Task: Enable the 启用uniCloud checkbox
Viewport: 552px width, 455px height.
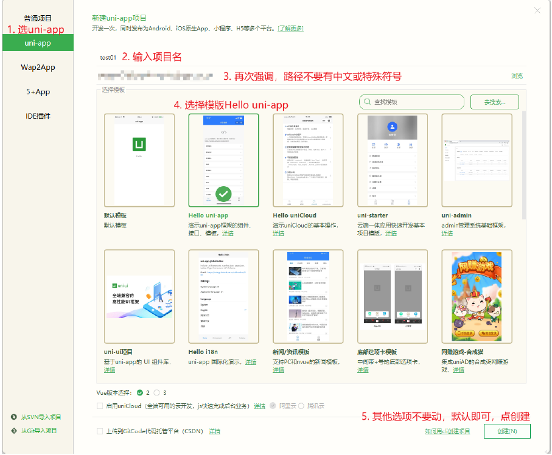Action: [x=100, y=406]
